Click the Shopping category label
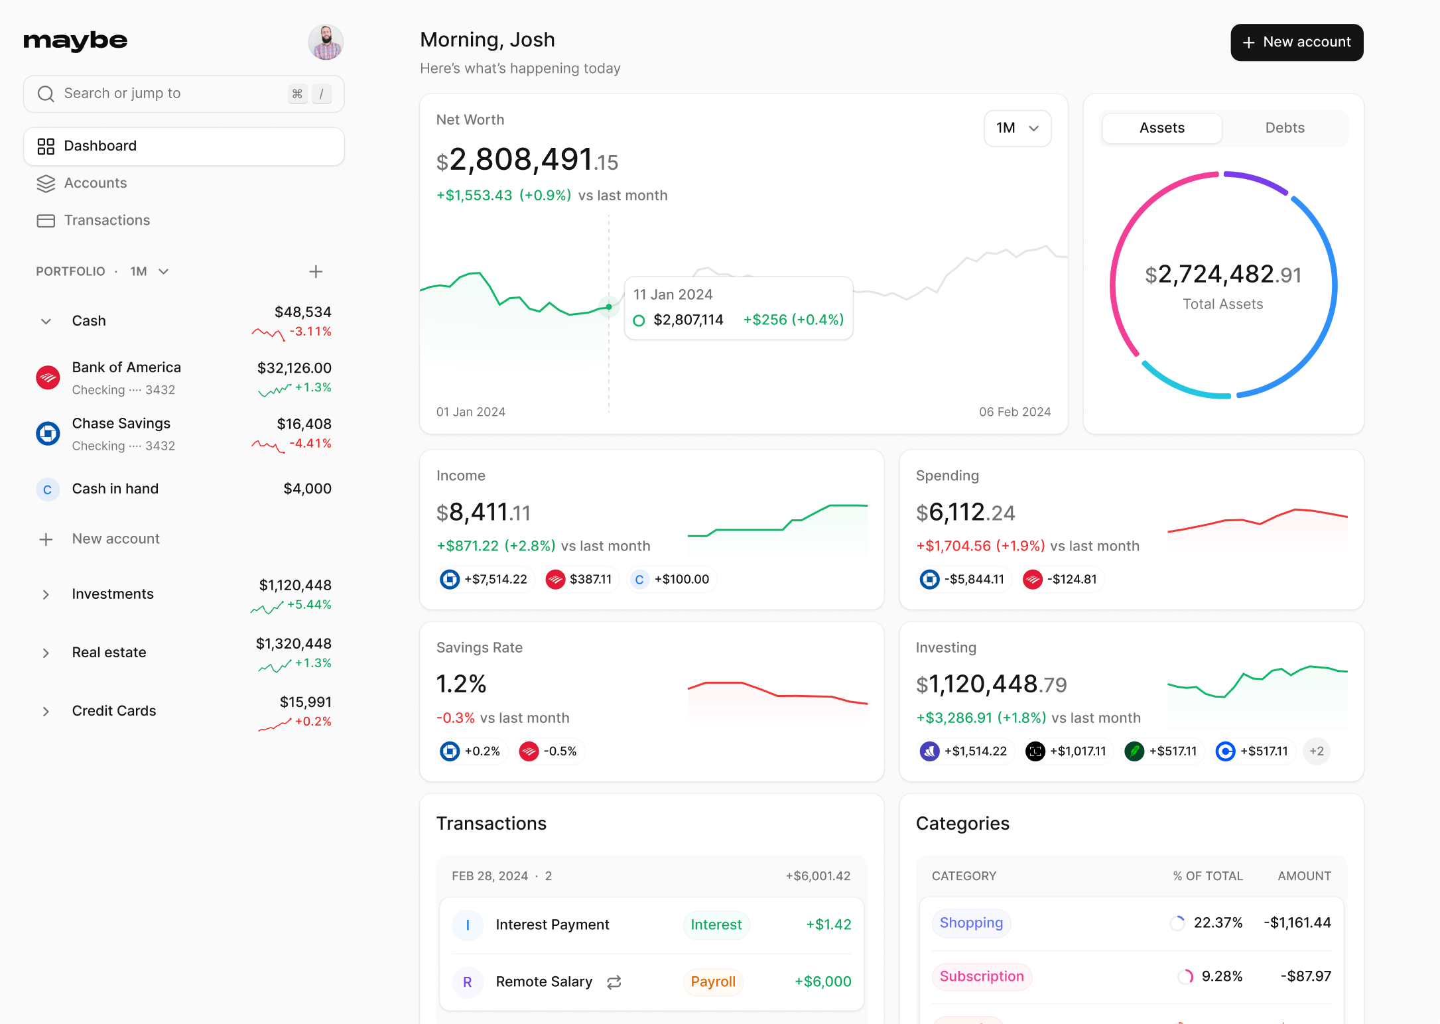The height and width of the screenshot is (1024, 1440). coord(971,923)
